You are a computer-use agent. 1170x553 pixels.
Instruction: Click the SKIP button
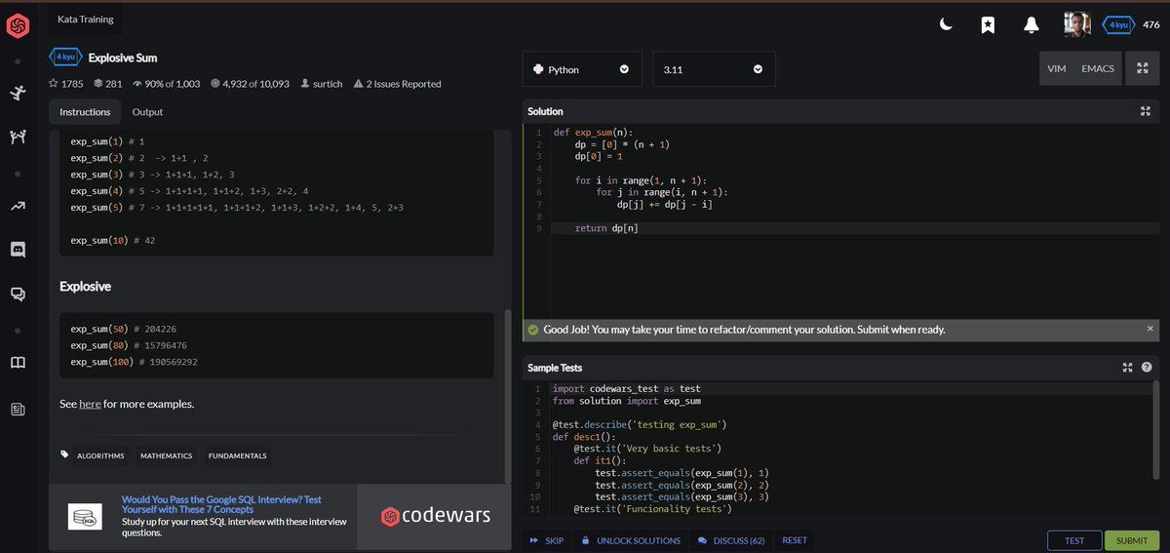point(546,540)
